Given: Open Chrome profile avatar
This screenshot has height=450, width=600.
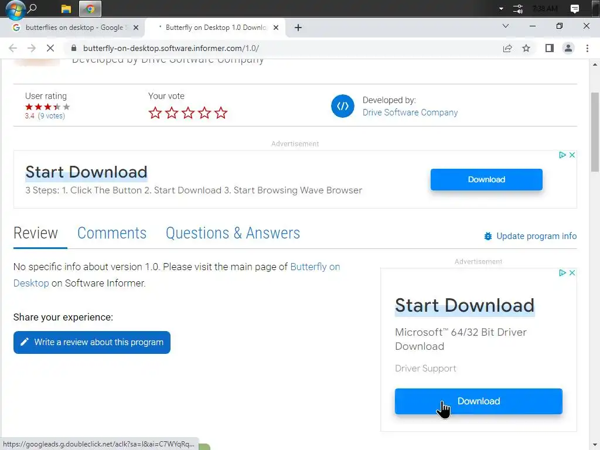Looking at the screenshot, I should click(x=568, y=48).
